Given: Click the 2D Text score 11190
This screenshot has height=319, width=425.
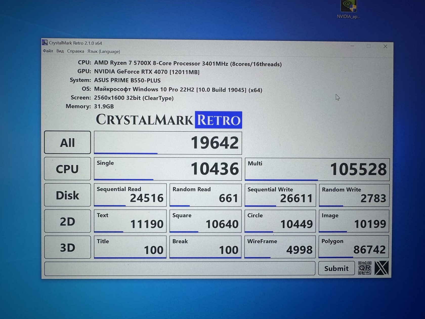Looking at the screenshot, I should point(130,221).
